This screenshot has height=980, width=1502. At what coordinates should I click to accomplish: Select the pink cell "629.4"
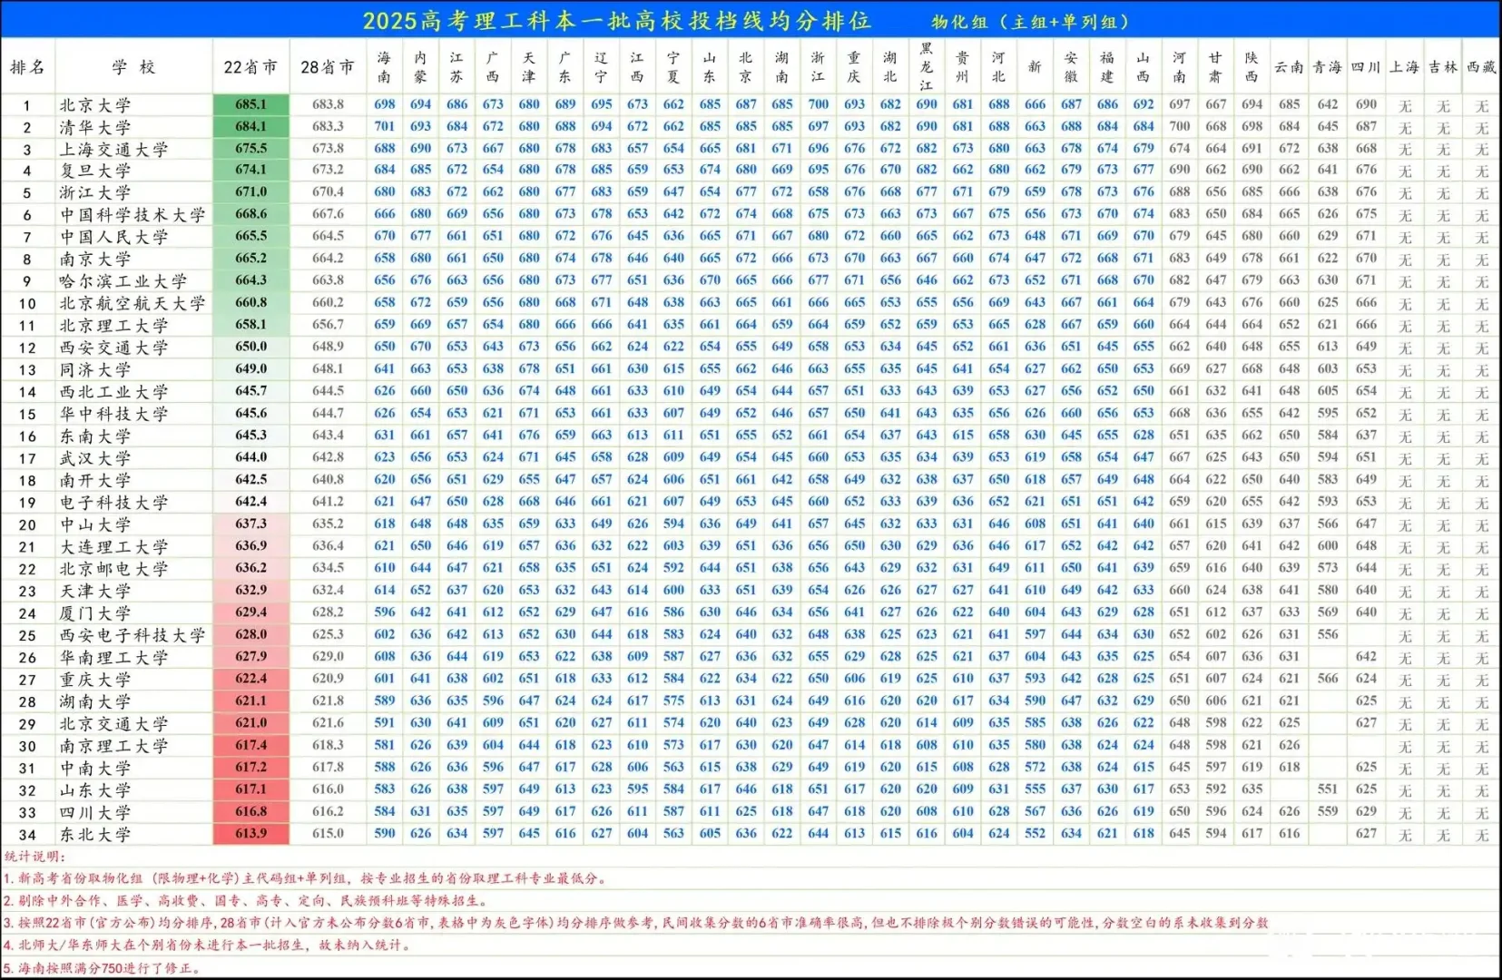251,612
